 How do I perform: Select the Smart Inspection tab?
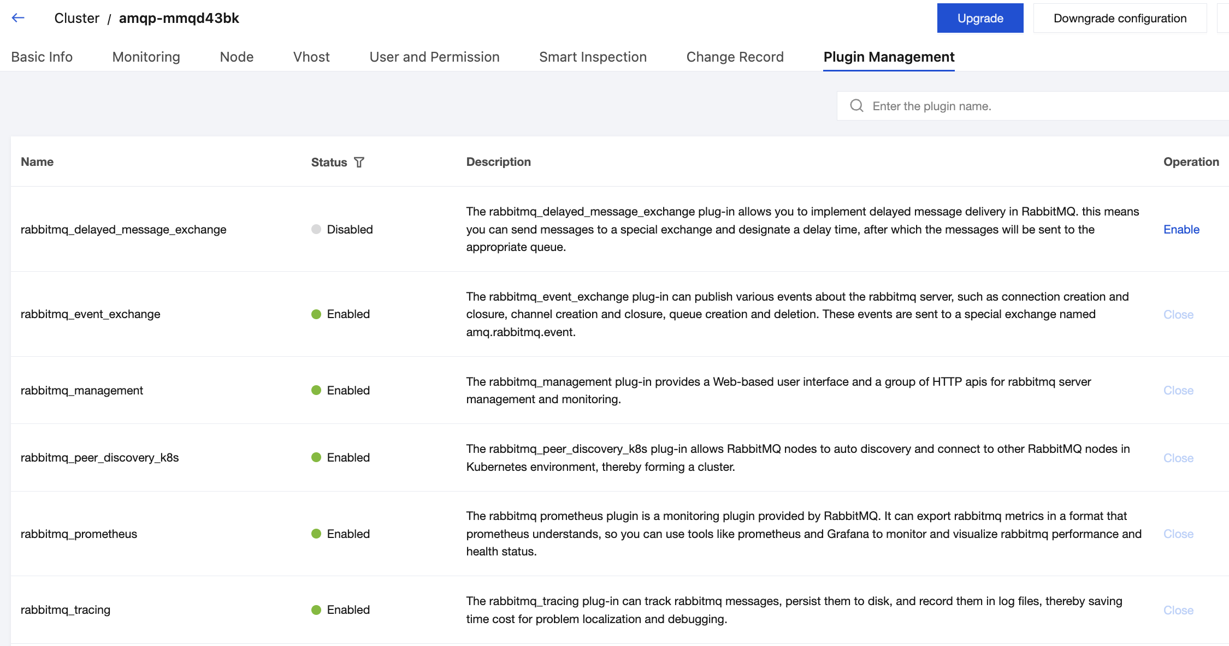click(x=593, y=57)
